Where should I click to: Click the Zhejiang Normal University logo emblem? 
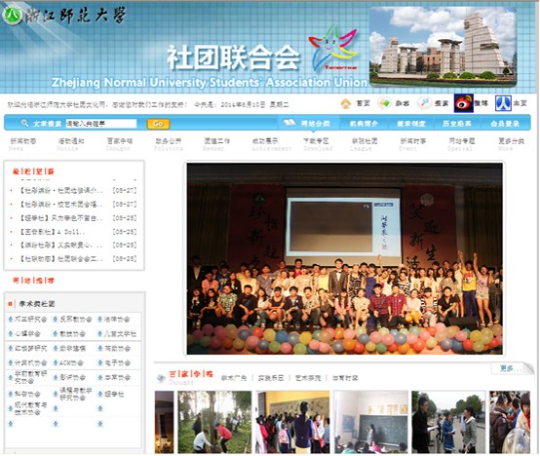12,16
